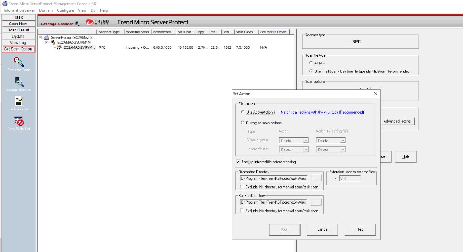Select the ServerProtect root node icon

point(47,37)
